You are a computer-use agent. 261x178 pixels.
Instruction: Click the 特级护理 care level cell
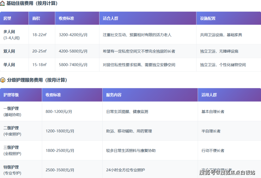(11, 167)
